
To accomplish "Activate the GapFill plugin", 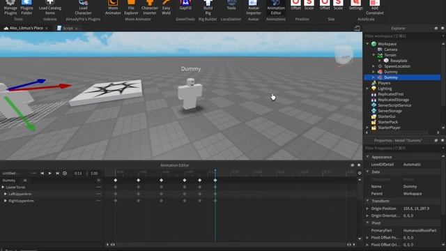I will [185, 6].
